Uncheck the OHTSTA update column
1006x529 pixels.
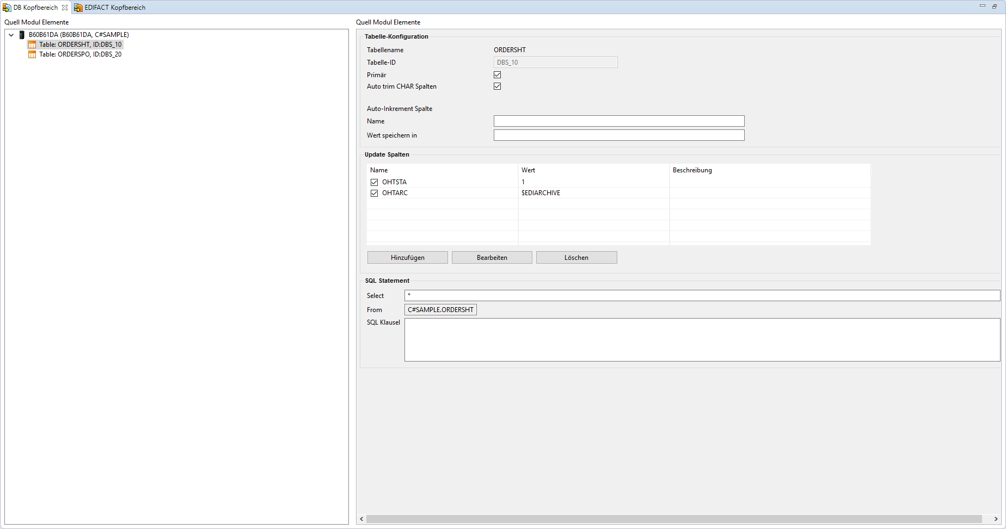pos(374,182)
